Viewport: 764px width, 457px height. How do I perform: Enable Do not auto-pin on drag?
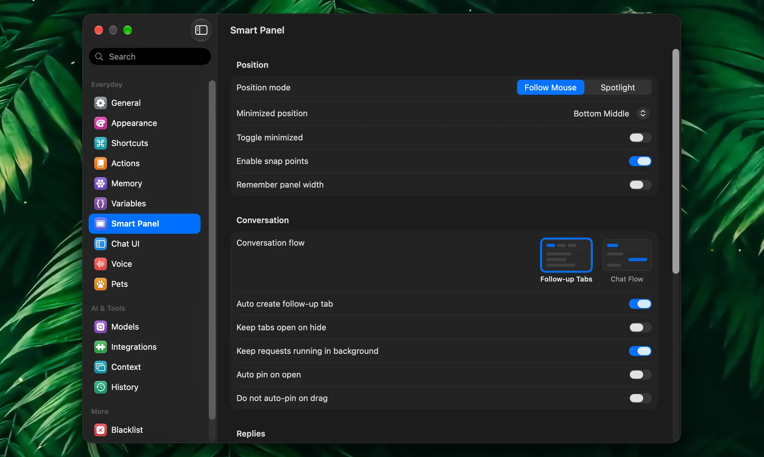tap(640, 398)
